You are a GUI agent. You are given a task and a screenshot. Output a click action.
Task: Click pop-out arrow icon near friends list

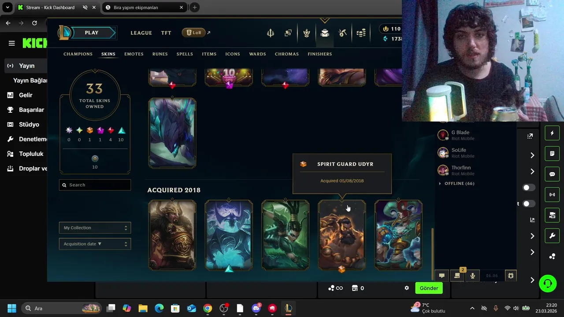(530, 136)
